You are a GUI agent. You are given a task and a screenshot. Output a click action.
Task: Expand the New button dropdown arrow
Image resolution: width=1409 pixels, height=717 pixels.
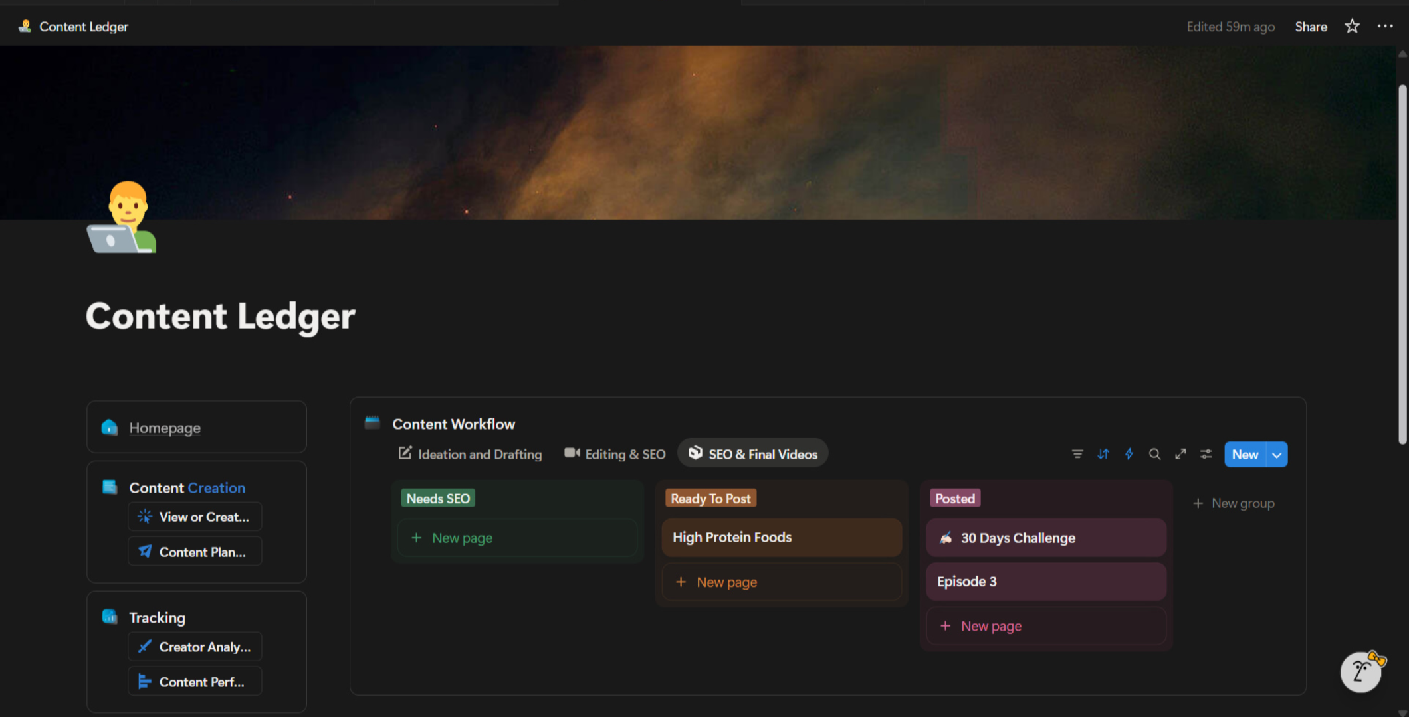point(1277,455)
